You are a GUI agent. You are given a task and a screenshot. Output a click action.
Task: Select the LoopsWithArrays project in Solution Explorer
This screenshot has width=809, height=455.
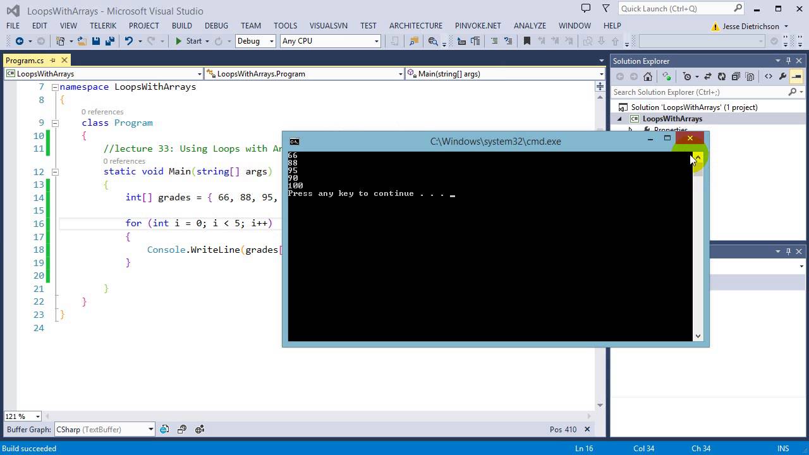click(672, 119)
